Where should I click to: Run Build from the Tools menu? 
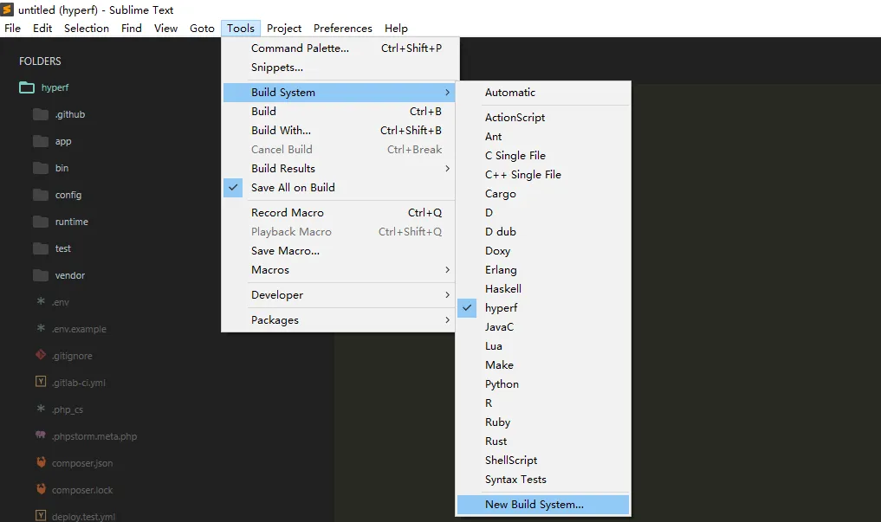[x=339, y=111]
